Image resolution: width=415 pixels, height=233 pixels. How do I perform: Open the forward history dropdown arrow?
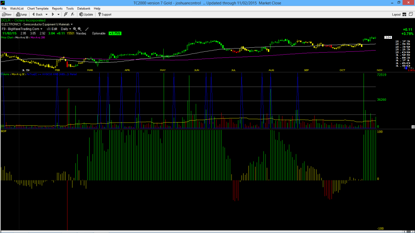click(58, 15)
